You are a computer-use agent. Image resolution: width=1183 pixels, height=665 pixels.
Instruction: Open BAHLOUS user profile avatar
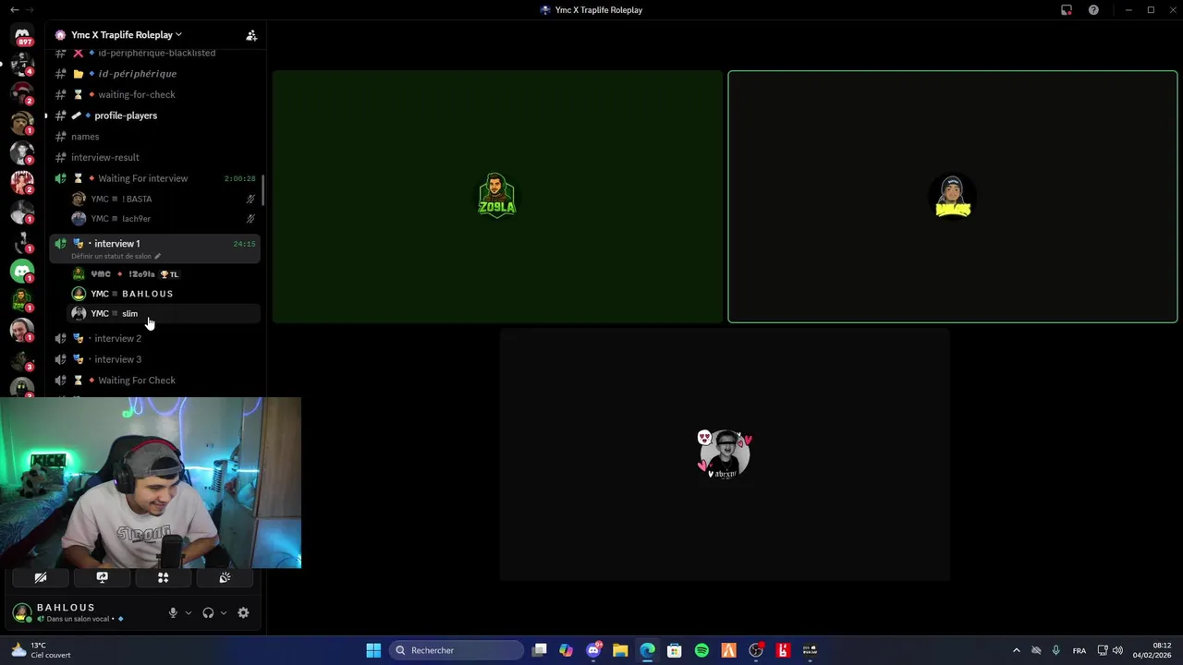[22, 612]
